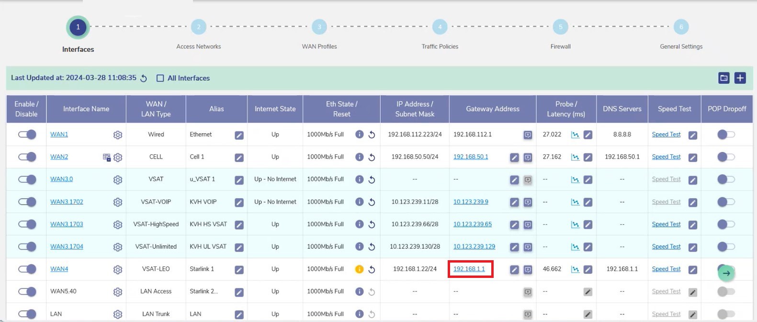757x322 pixels.
Task: Reset Eth state for WAN3.1703
Action: (x=372, y=224)
